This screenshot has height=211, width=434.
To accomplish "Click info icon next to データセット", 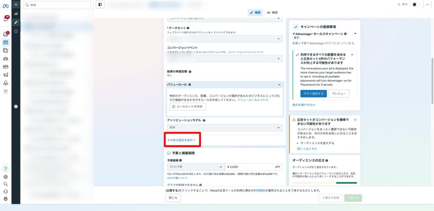I will 188,28.
